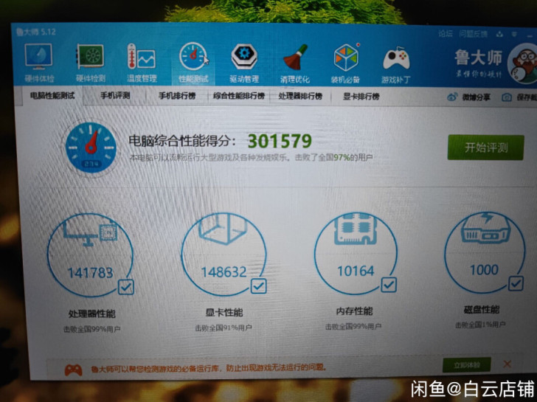Click the 处理器性能 label
537x402 pixels.
coord(92,313)
